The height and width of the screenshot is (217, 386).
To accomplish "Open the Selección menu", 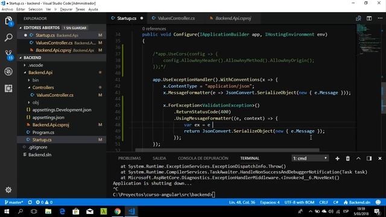I will [x=36, y=10].
